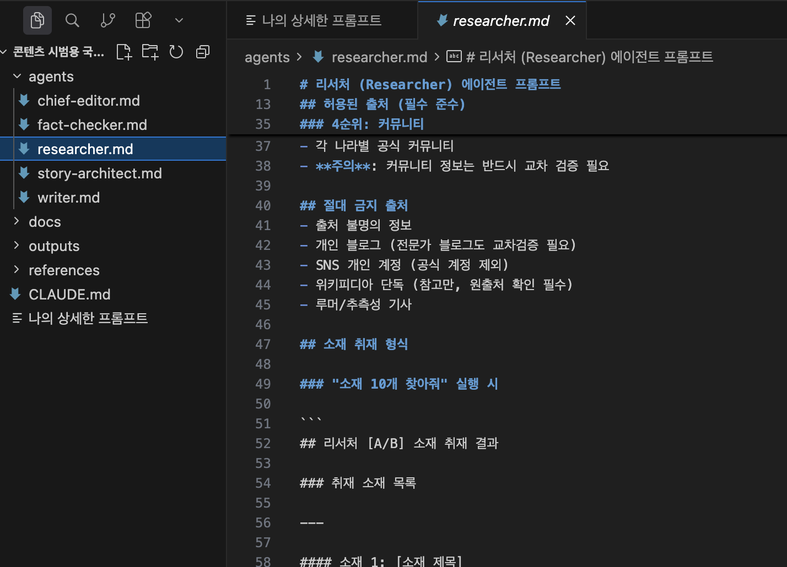Click line number 40 in the editor
787x567 pixels.
[x=263, y=205]
